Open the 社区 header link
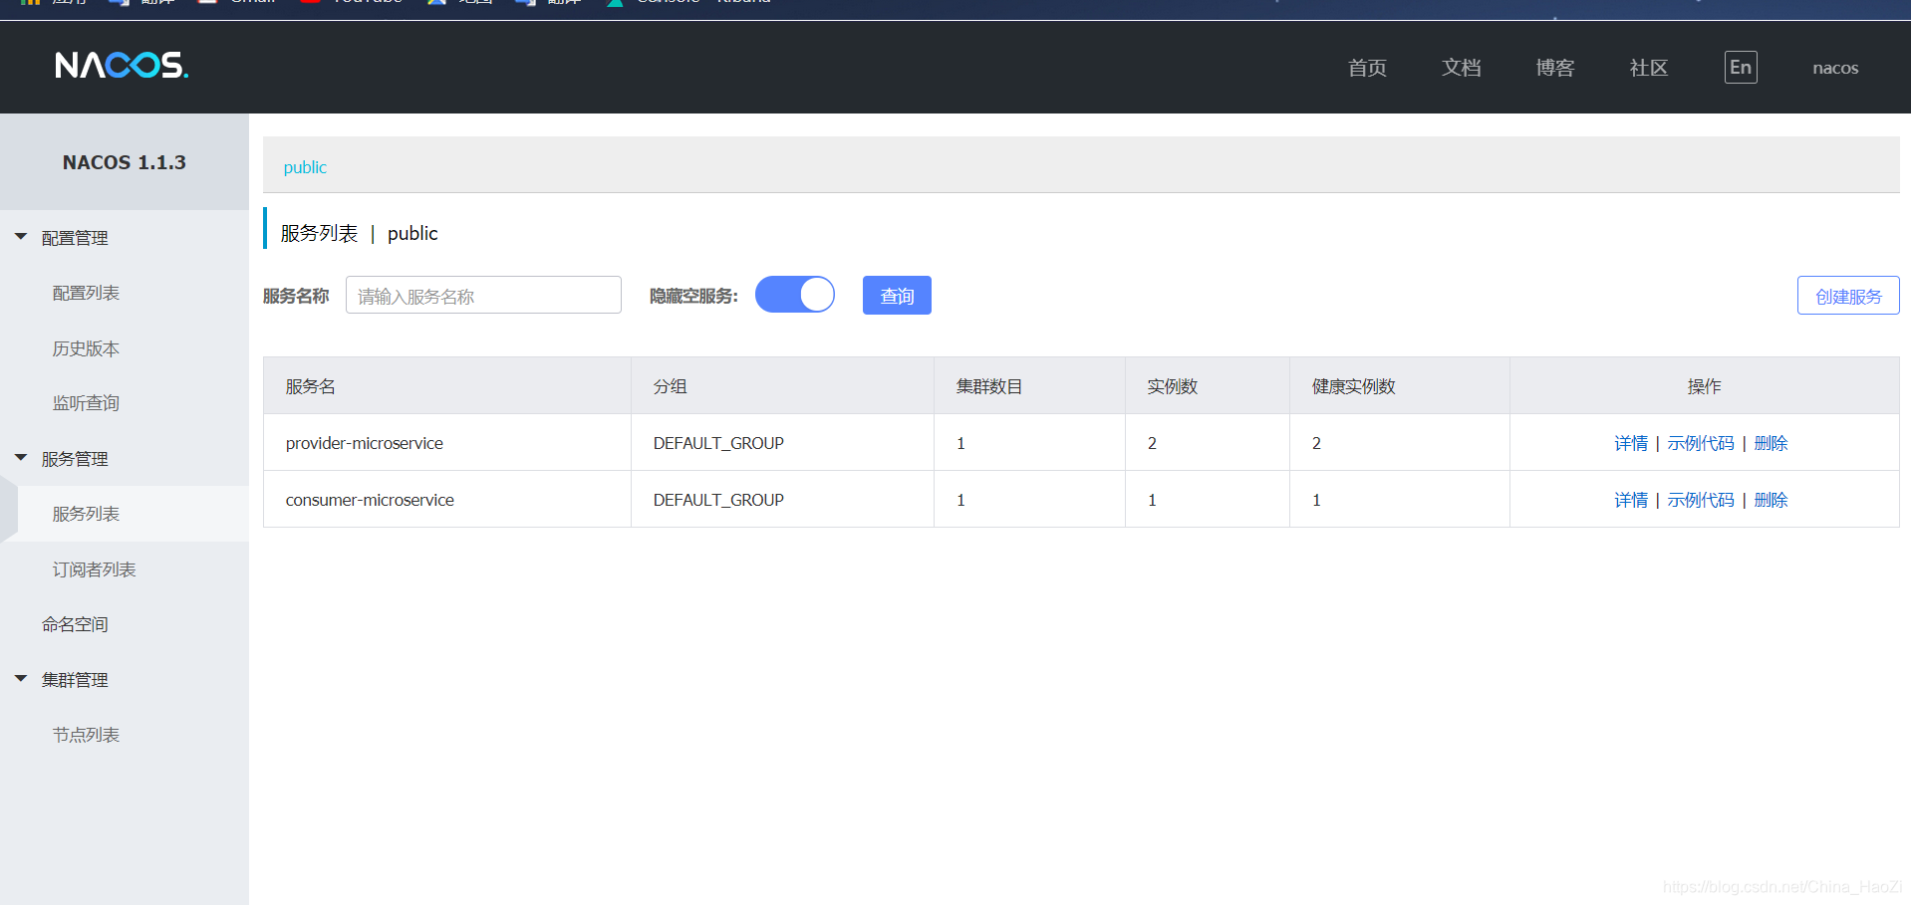The image size is (1911, 905). click(x=1648, y=68)
